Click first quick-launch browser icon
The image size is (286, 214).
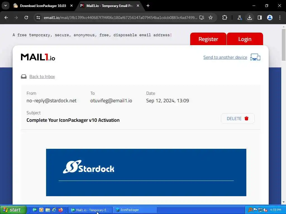click(x=35, y=210)
